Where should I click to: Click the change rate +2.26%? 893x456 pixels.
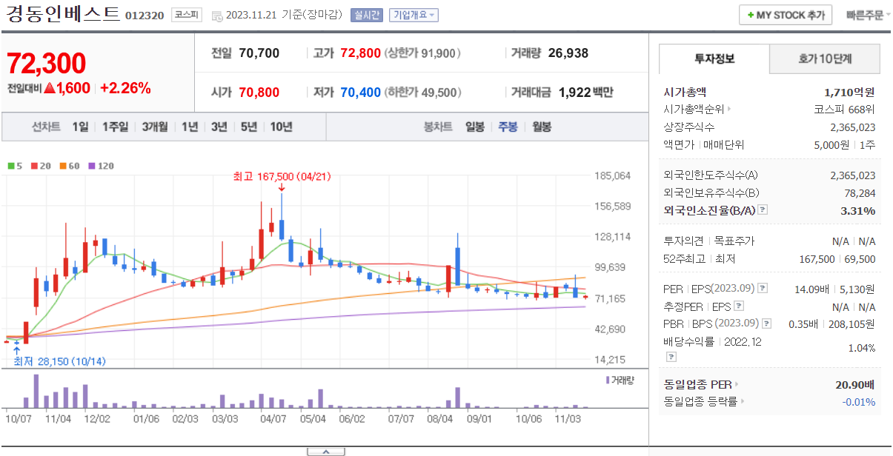point(125,88)
